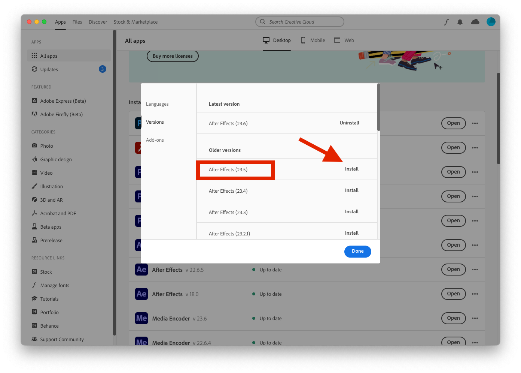Click the Media Encoder v 23.6 name text
The width and height of the screenshot is (521, 373).
click(x=171, y=319)
